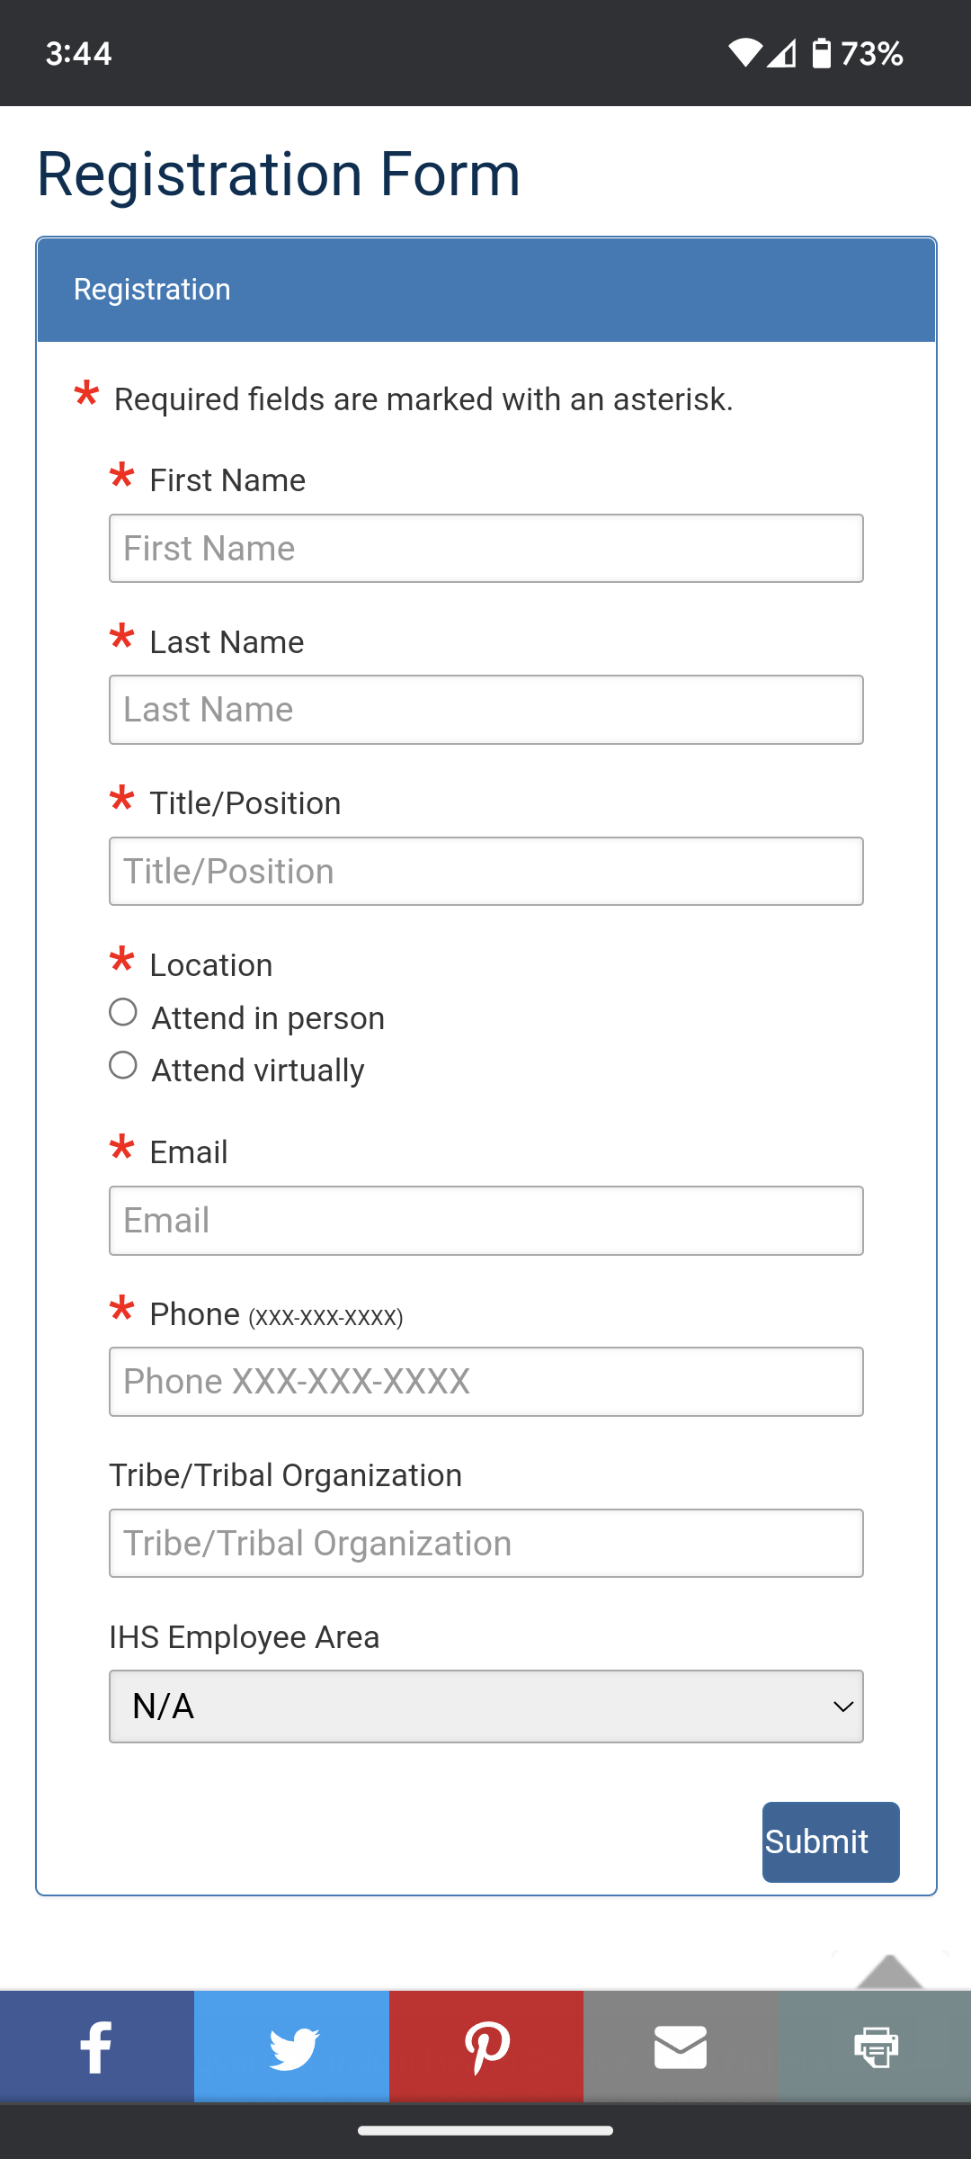The width and height of the screenshot is (971, 2159).
Task: Tap the Registration panel header
Action: click(486, 290)
